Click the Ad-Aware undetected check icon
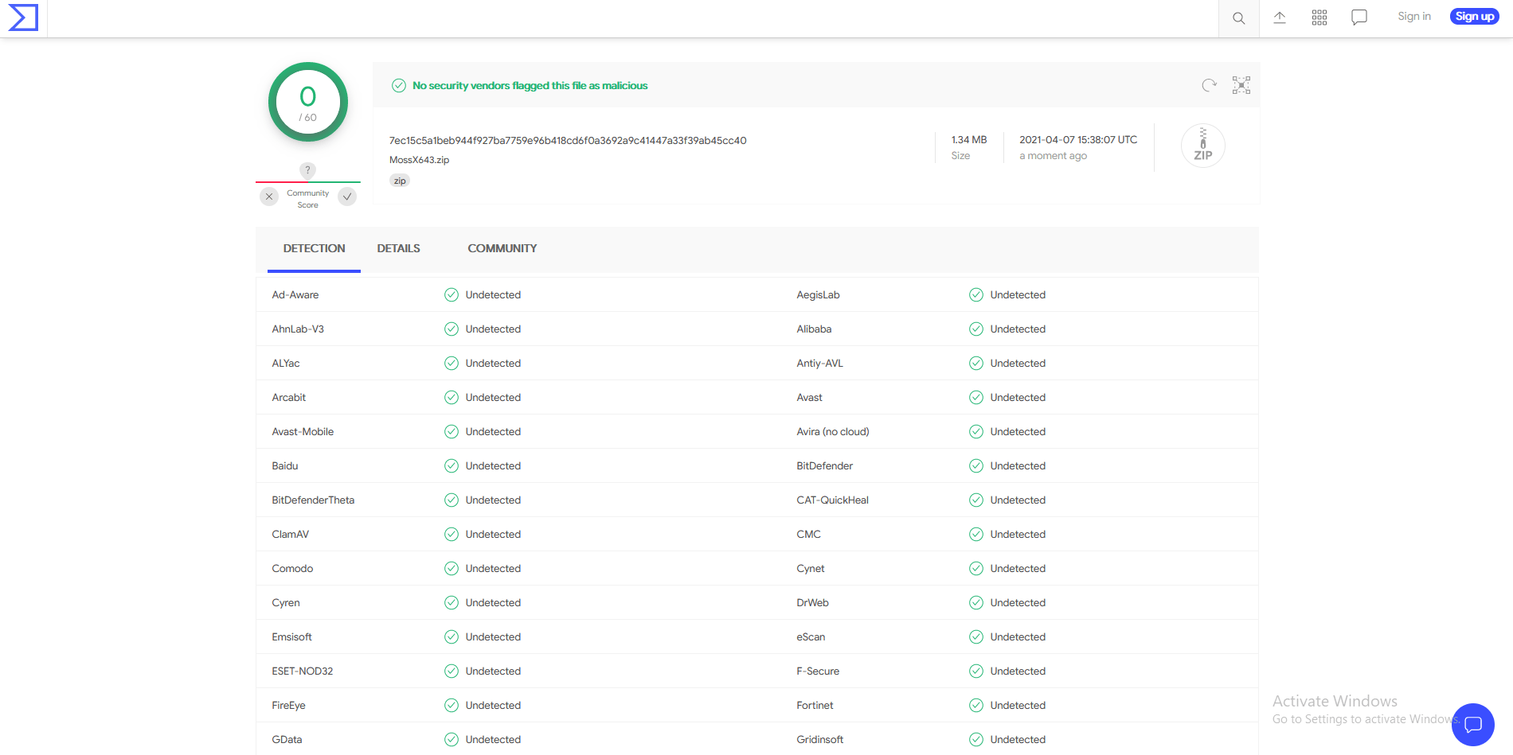 point(452,295)
